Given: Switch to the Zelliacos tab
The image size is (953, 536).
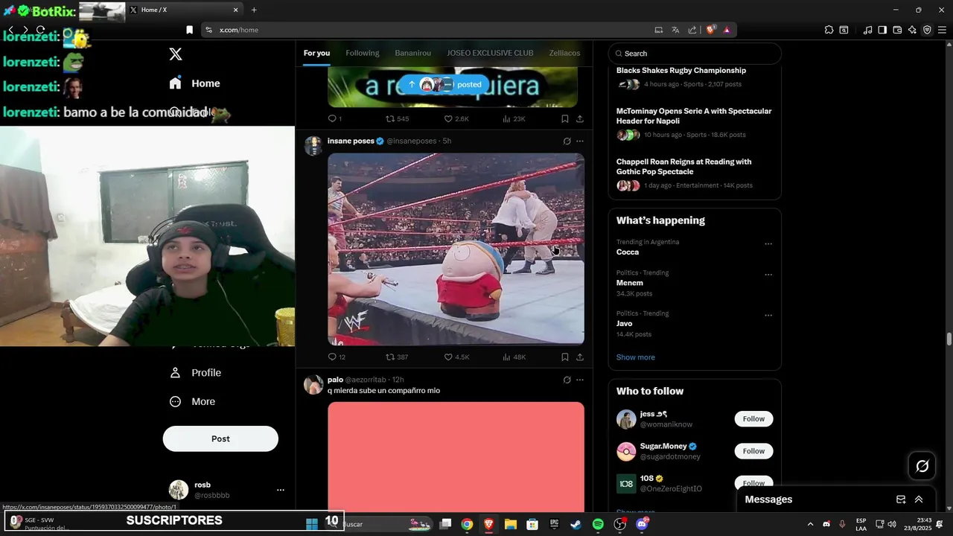Looking at the screenshot, I should pos(564,53).
